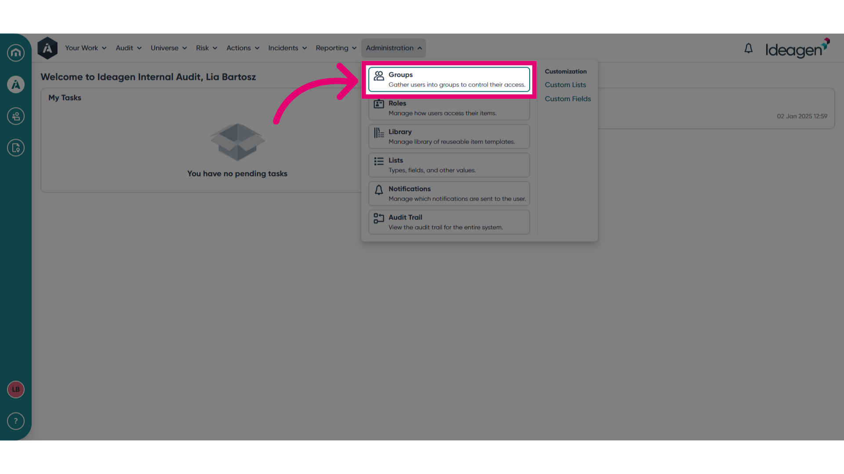The width and height of the screenshot is (844, 474).
Task: Click the 02 Jan 2025 12:59 timestamp
Action: click(802, 116)
